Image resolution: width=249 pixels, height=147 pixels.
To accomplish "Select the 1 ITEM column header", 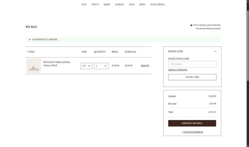I will point(31,52).
